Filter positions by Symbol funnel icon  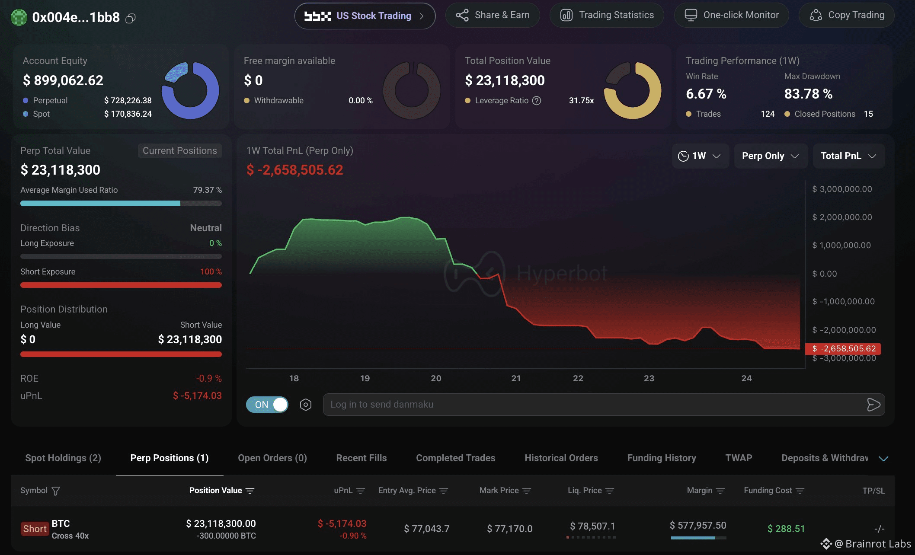point(56,491)
